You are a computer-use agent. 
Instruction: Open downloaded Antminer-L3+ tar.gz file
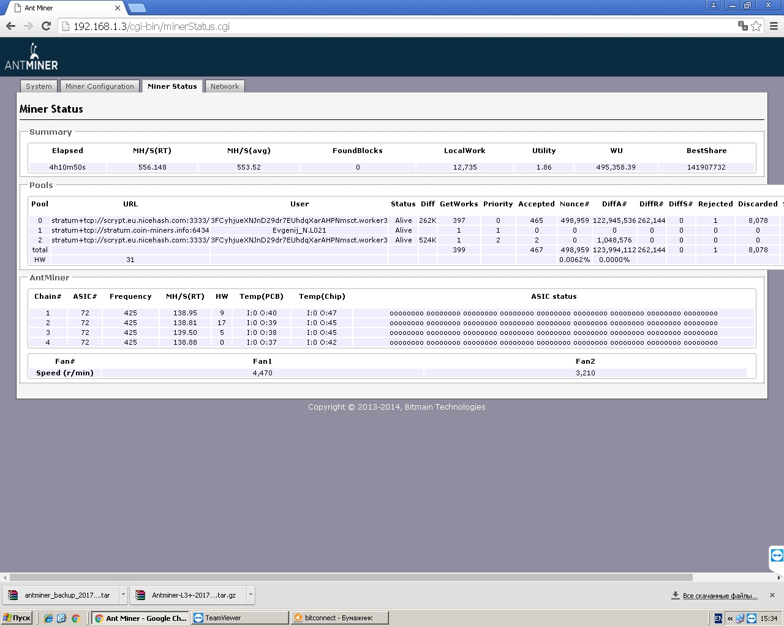187,595
